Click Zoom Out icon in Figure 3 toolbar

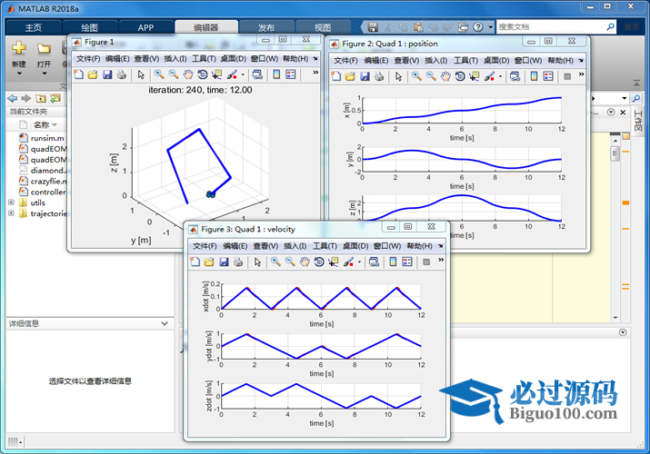(x=289, y=262)
